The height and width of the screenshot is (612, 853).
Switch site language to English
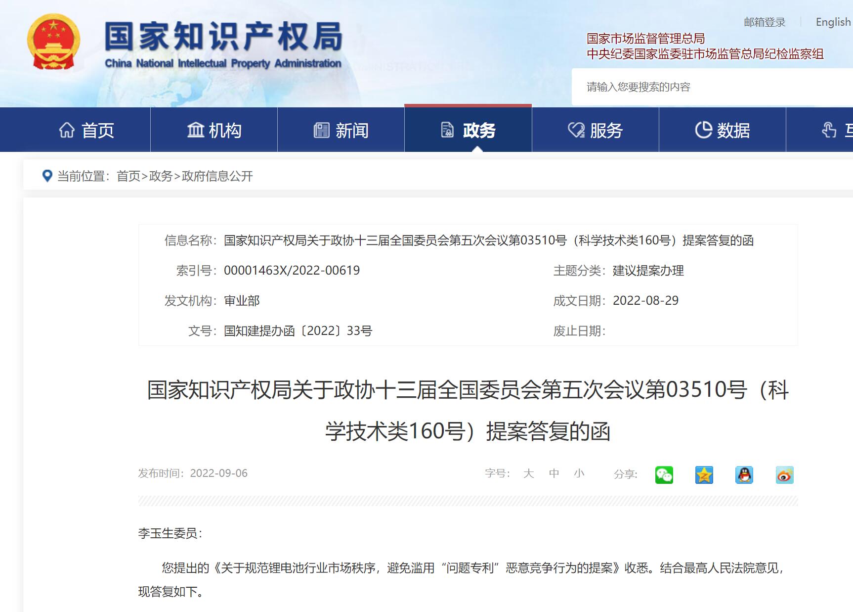tap(833, 22)
